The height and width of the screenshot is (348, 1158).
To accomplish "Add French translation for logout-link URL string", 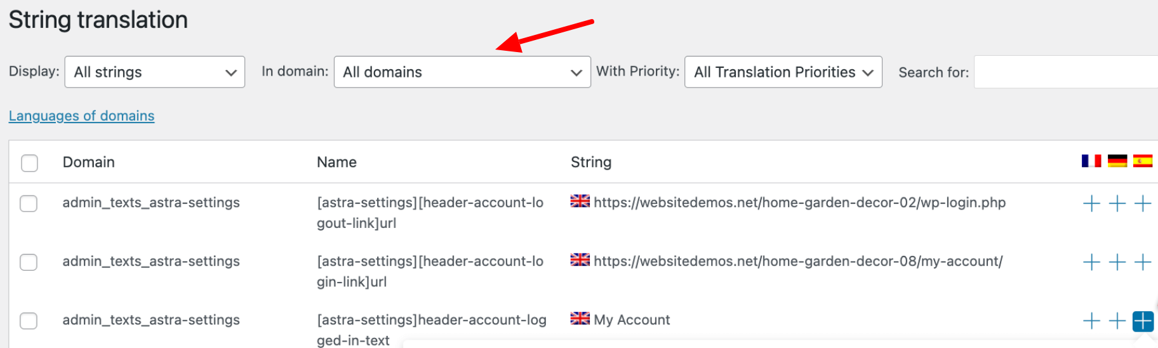I will (1091, 203).
